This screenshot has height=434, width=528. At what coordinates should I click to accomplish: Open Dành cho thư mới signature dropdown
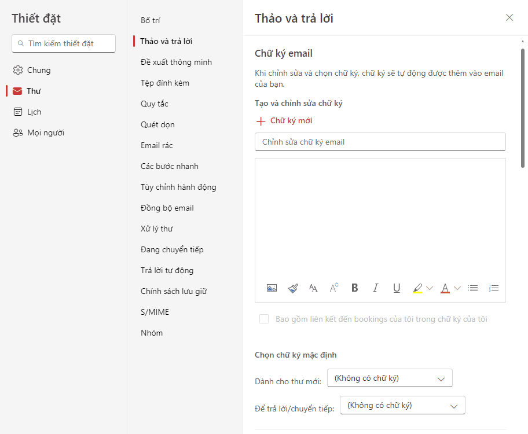[x=390, y=378]
